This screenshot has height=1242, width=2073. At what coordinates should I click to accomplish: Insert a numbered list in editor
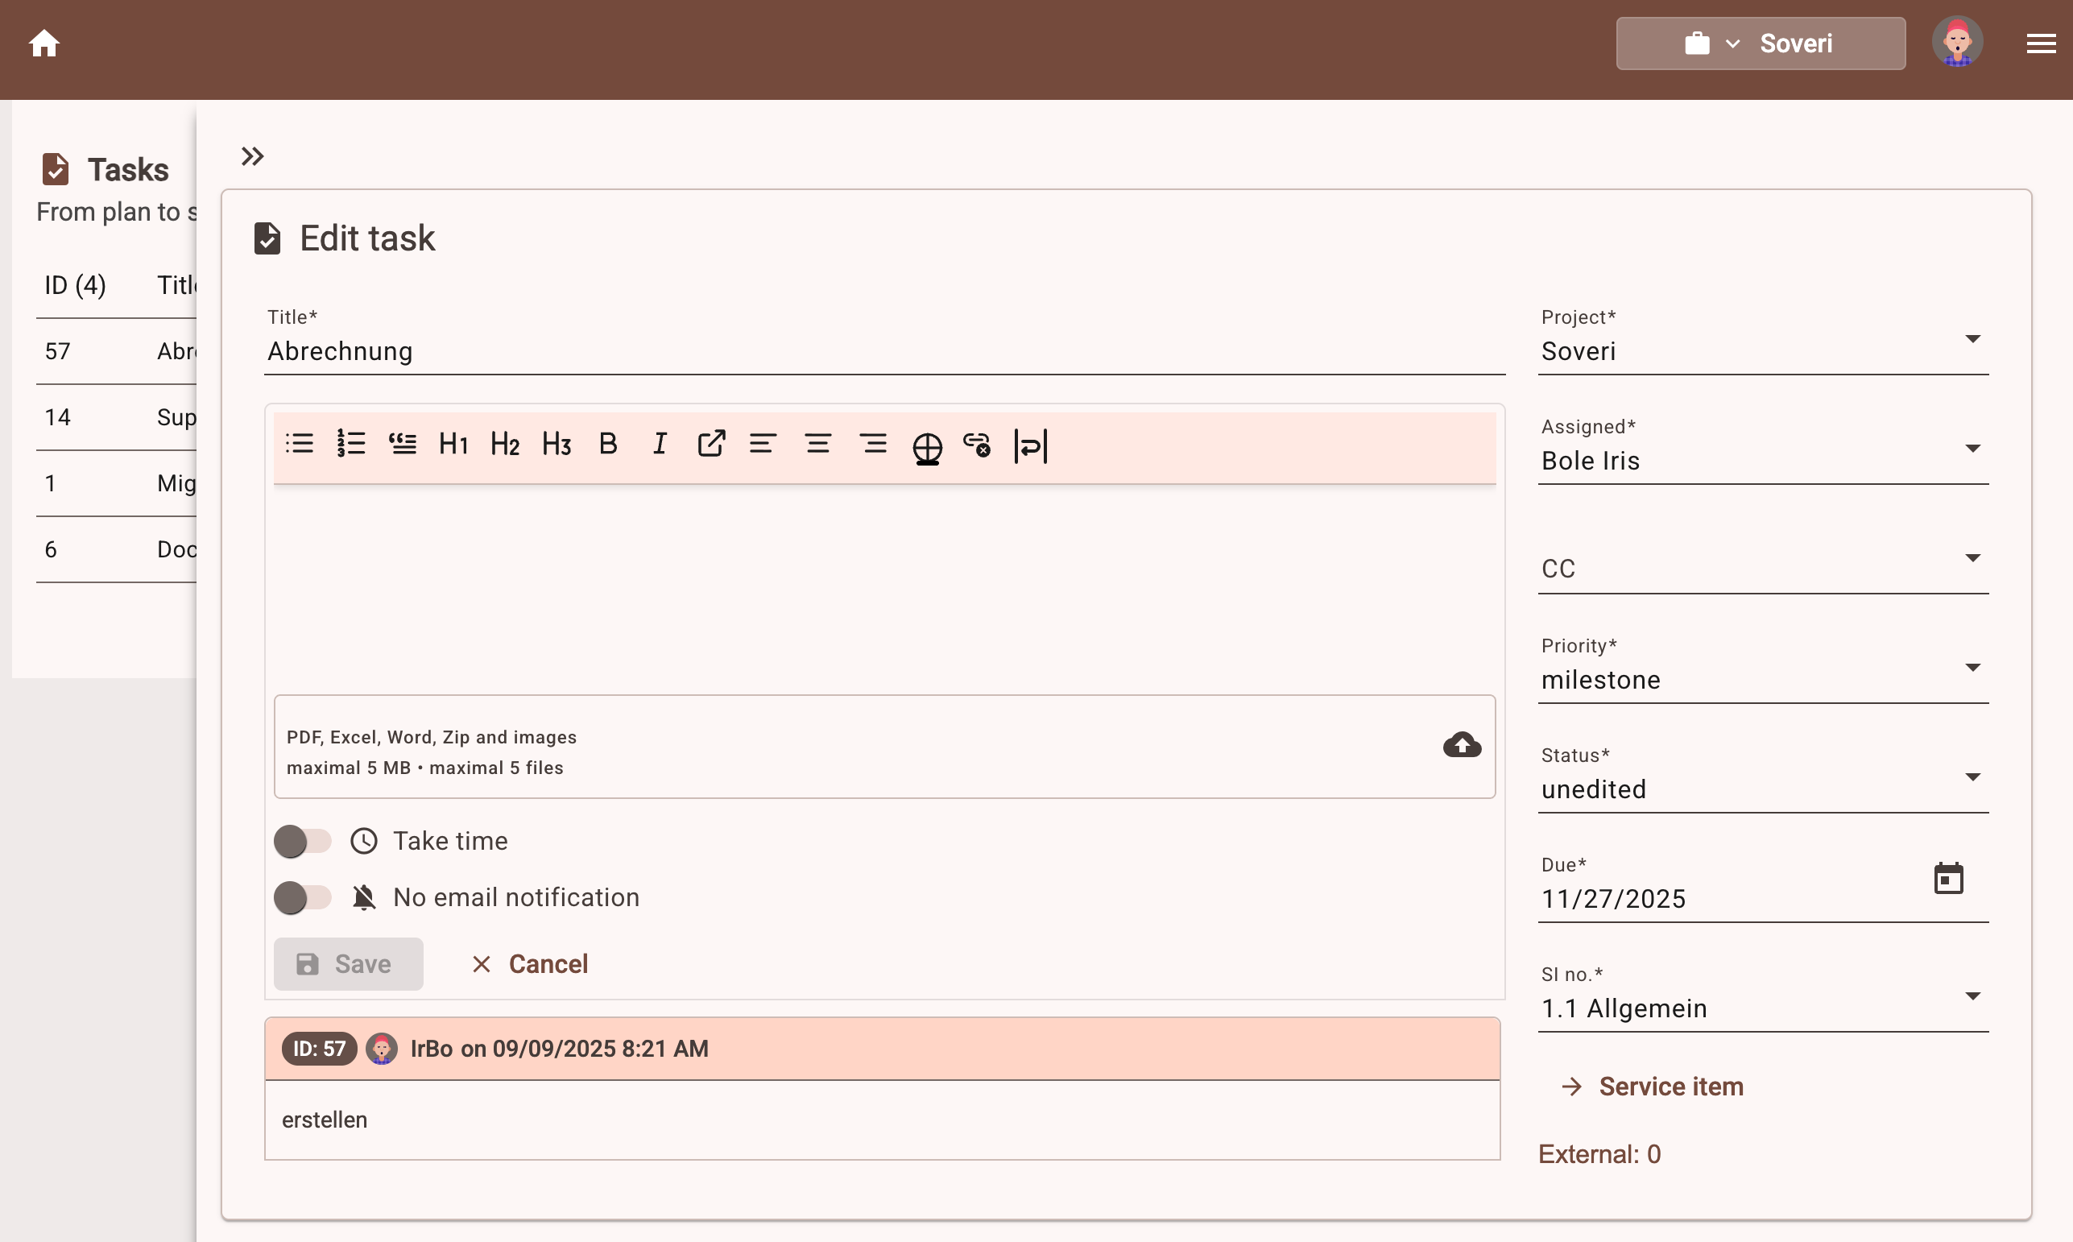(351, 444)
